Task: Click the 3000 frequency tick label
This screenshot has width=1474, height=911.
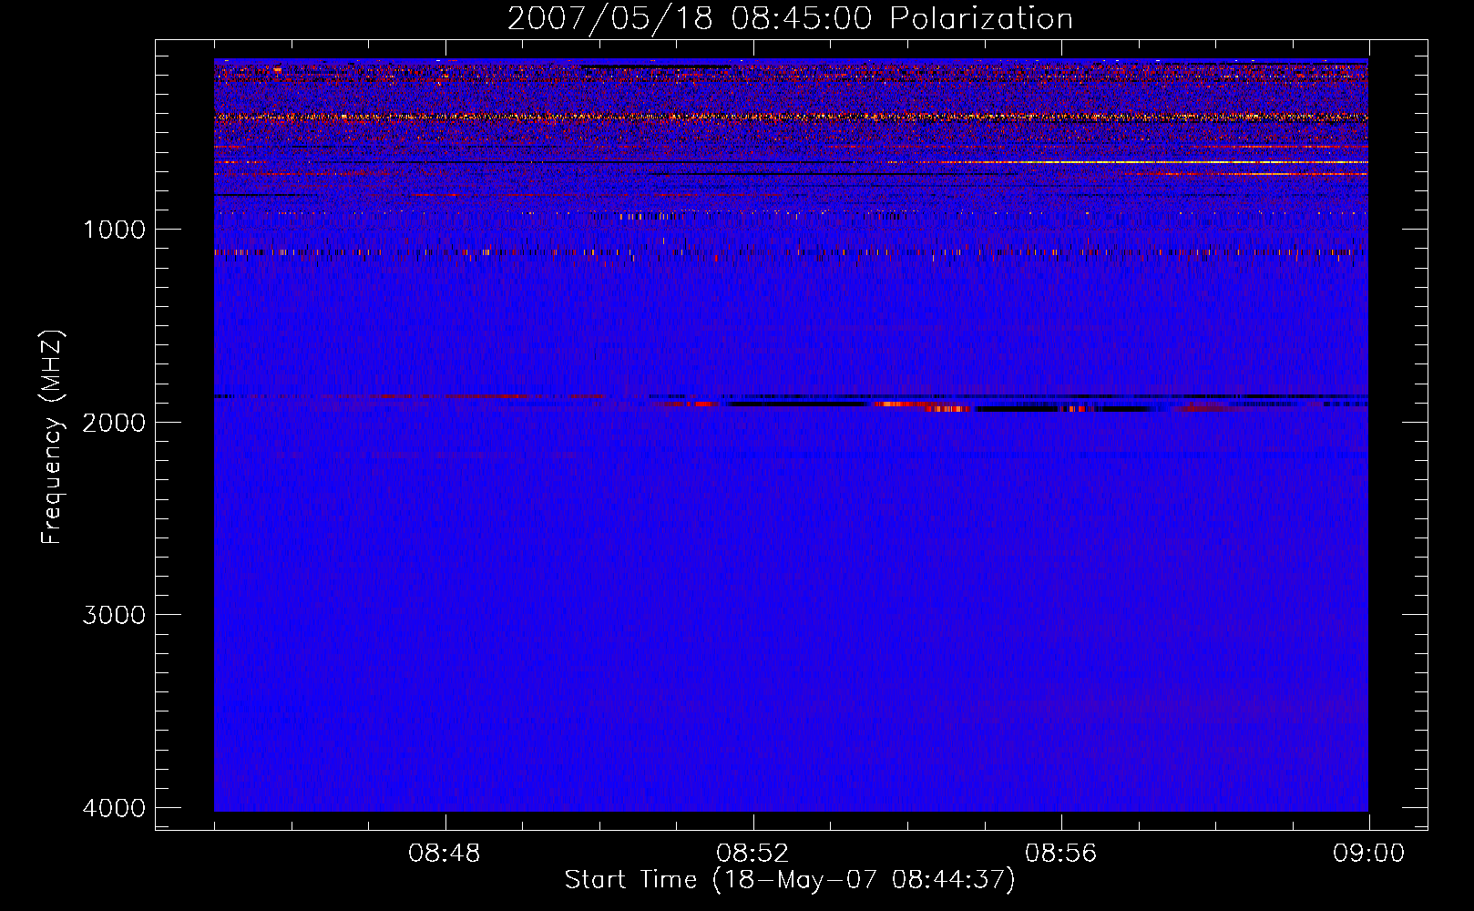Action: coord(115,615)
